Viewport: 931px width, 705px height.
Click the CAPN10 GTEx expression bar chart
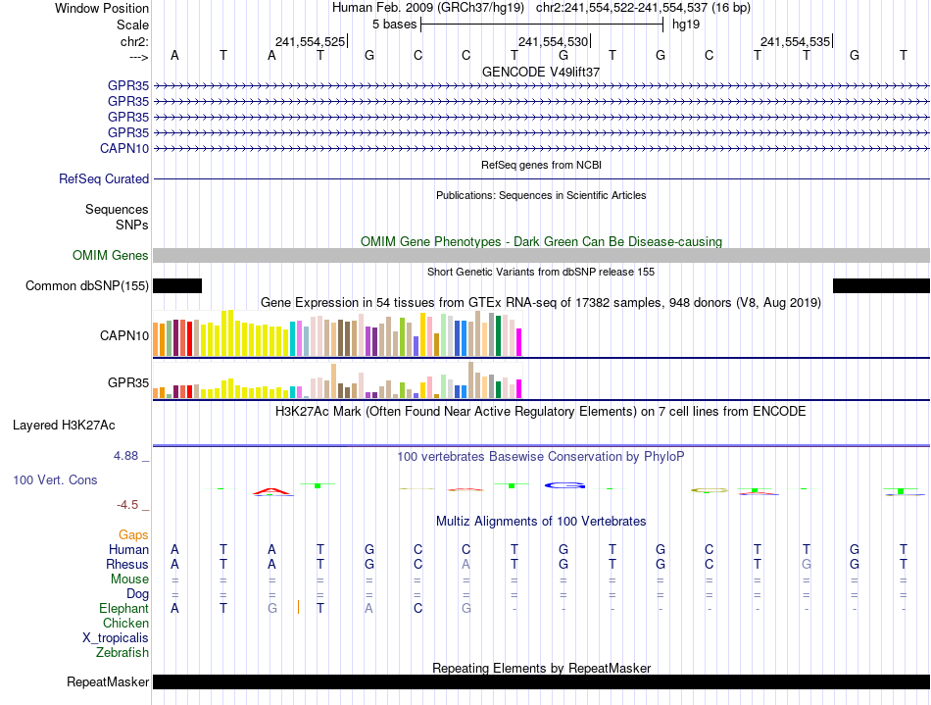point(337,333)
